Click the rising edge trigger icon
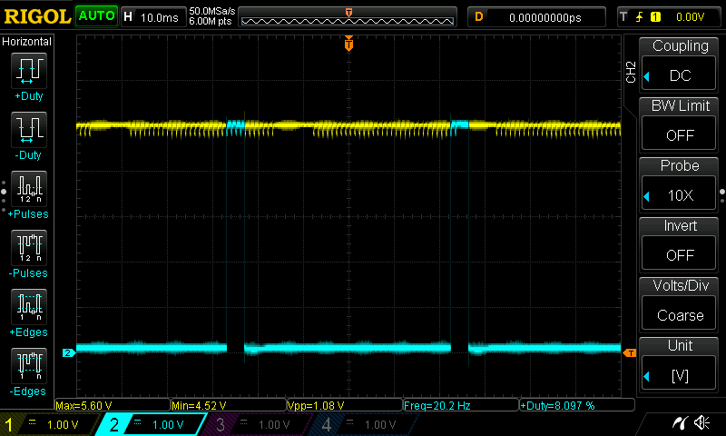This screenshot has height=436, width=726. tap(640, 17)
